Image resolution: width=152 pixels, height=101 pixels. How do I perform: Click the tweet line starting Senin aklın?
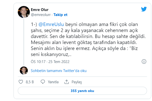84,48
